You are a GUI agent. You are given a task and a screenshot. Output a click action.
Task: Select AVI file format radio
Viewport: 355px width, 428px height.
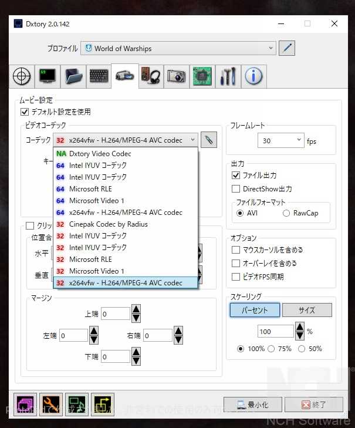(x=240, y=213)
